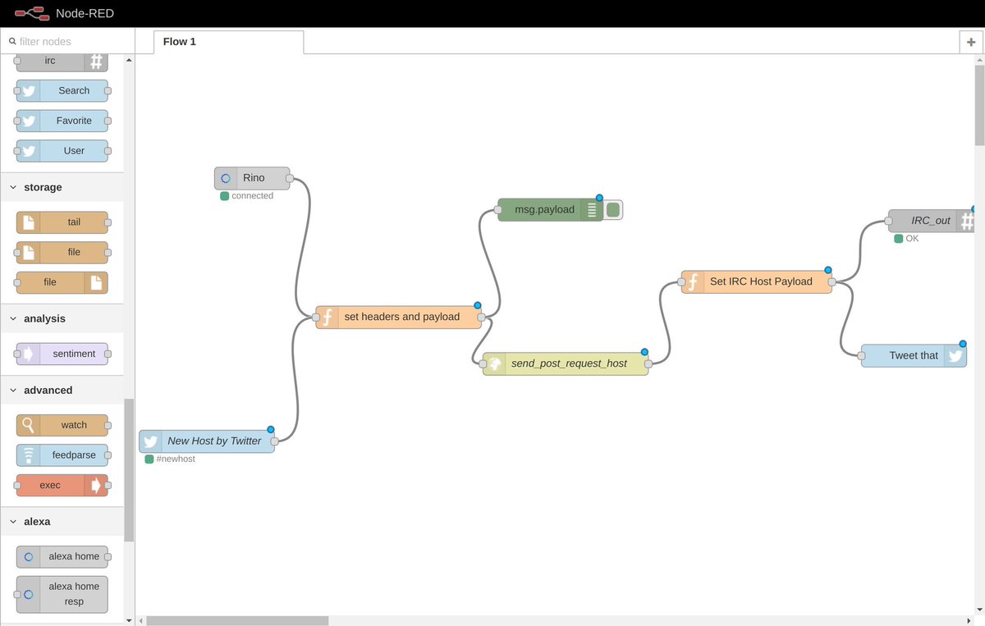The image size is (985, 626).
Task: Click the canvas horizontal scrollbar thumb
Action: (x=237, y=621)
